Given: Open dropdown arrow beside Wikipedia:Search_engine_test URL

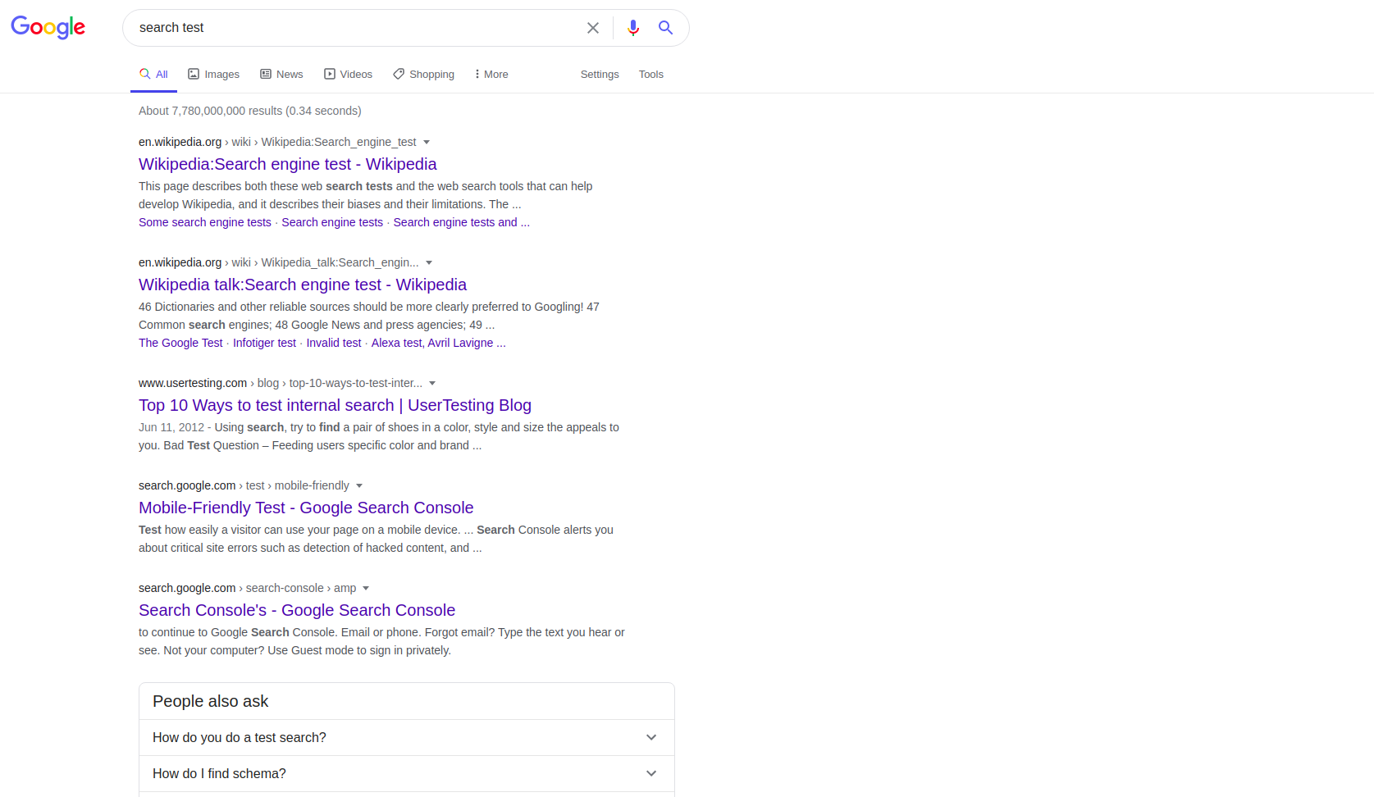Looking at the screenshot, I should 427,142.
